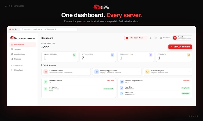Click the Applications card blue icon
203x121 pixels.
point(112,55)
